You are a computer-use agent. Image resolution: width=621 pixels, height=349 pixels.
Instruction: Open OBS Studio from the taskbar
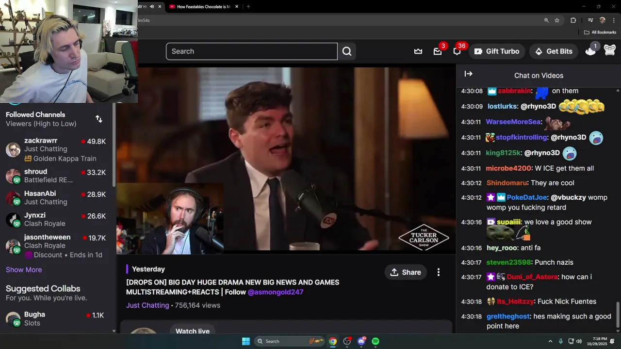coord(347,341)
